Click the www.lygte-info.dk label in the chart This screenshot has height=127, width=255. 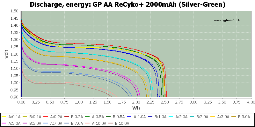tap(227, 20)
